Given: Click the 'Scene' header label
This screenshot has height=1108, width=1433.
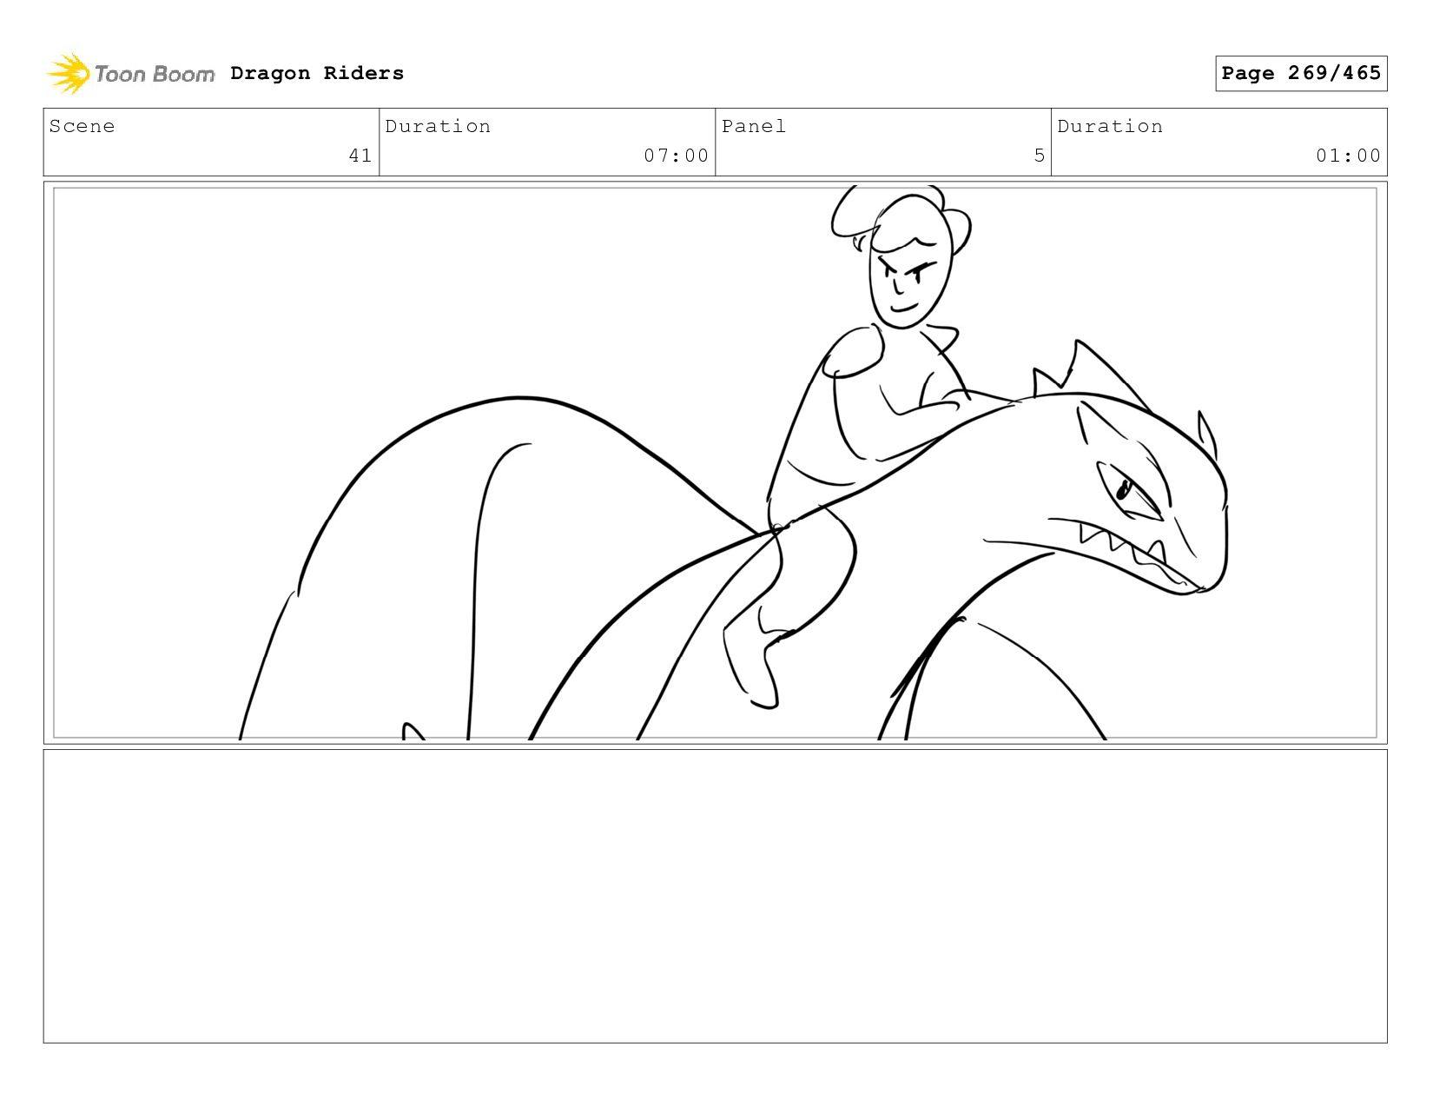Looking at the screenshot, I should coord(82,126).
